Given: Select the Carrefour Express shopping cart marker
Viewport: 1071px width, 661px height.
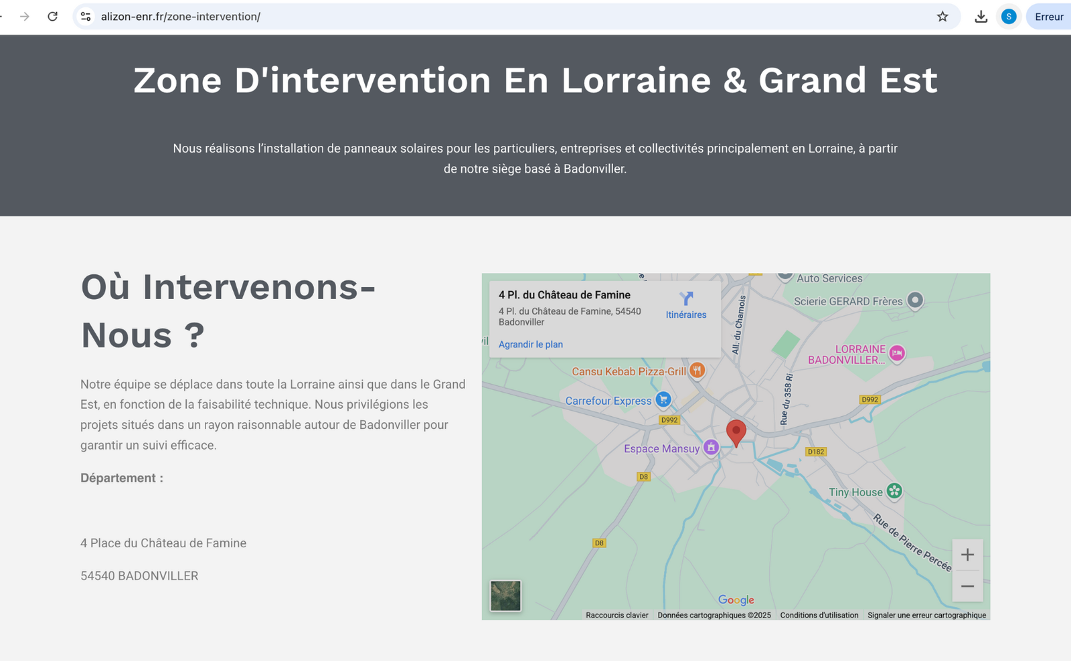Looking at the screenshot, I should [663, 399].
